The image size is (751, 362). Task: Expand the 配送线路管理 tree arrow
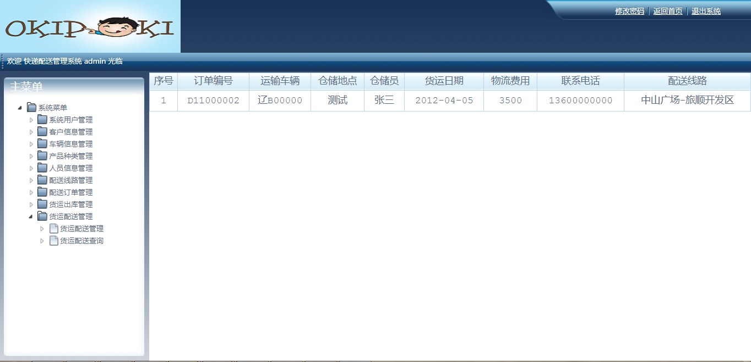pos(31,180)
